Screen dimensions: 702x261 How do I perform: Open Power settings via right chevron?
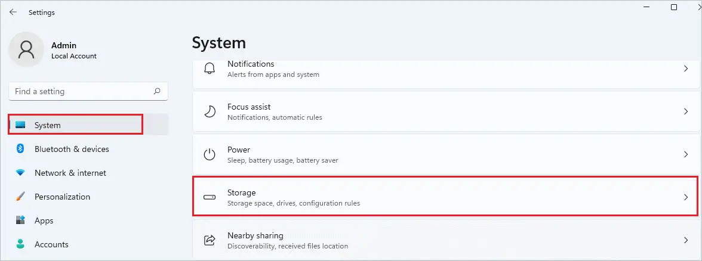[686, 155]
